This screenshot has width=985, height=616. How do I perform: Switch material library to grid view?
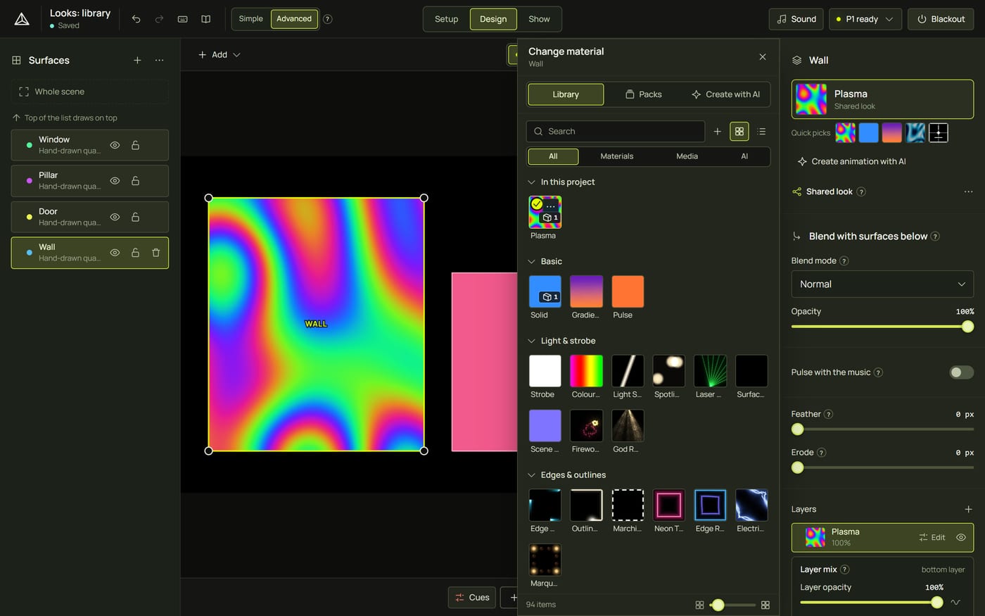739,132
